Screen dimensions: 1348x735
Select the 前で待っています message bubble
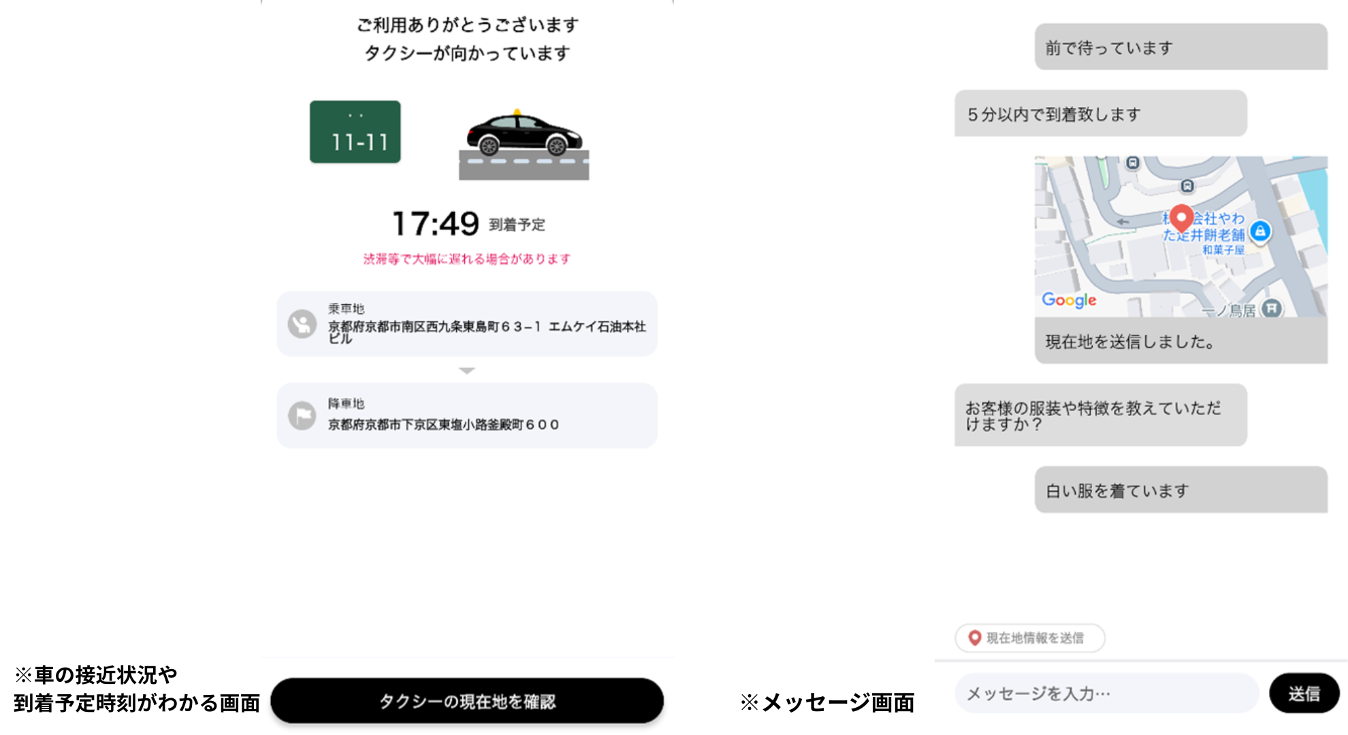tap(1181, 47)
